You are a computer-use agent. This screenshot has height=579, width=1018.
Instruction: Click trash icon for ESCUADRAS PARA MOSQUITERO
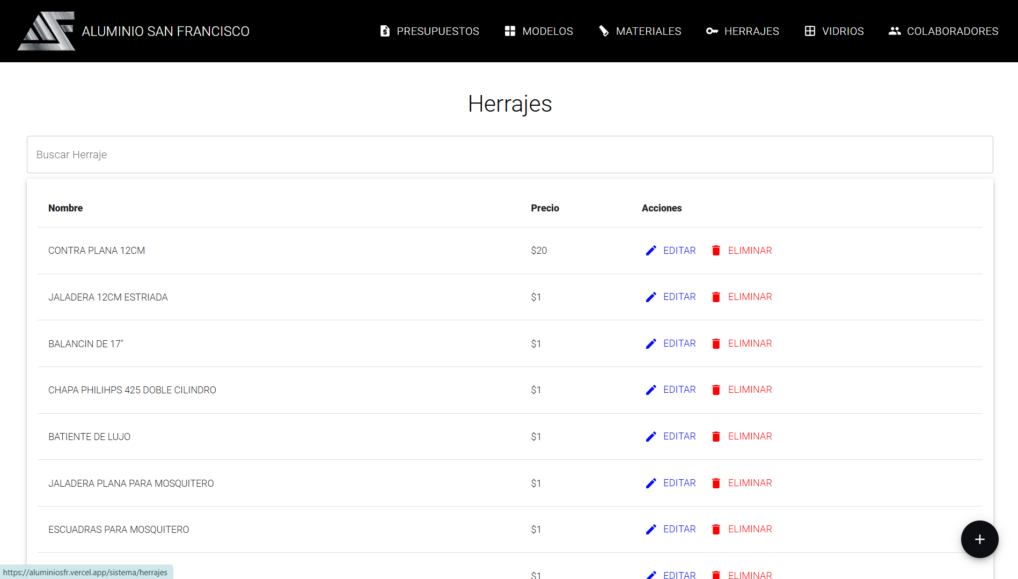[x=716, y=530]
